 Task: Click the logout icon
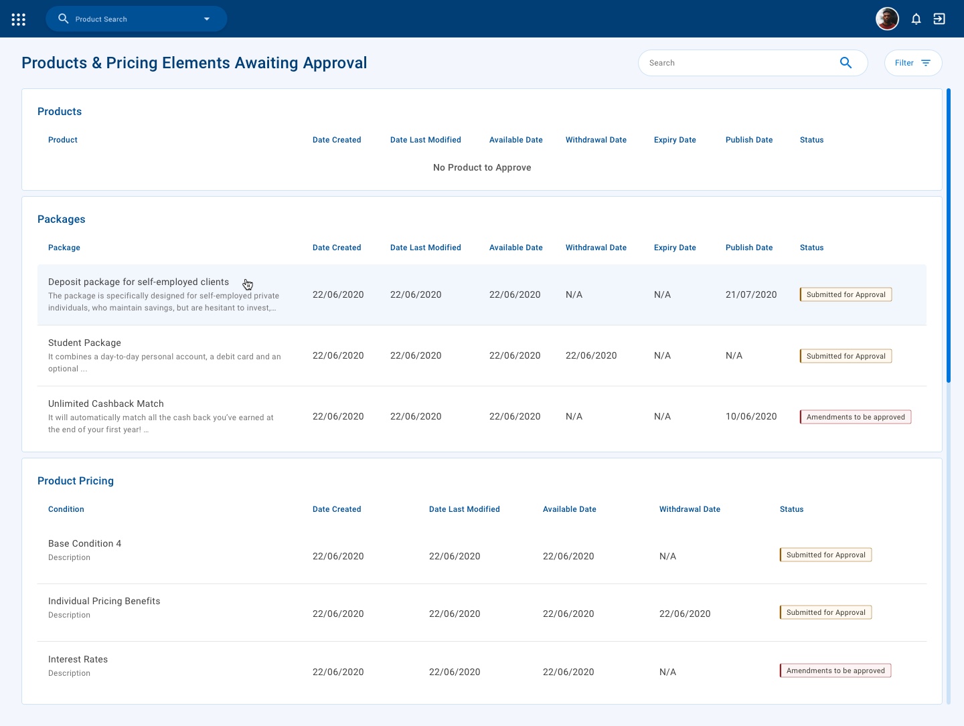click(939, 19)
